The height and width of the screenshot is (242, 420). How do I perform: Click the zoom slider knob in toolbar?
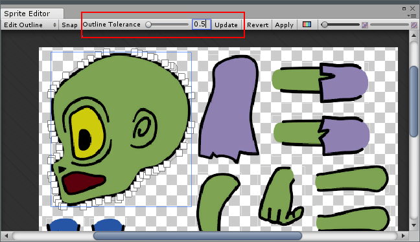pos(324,25)
